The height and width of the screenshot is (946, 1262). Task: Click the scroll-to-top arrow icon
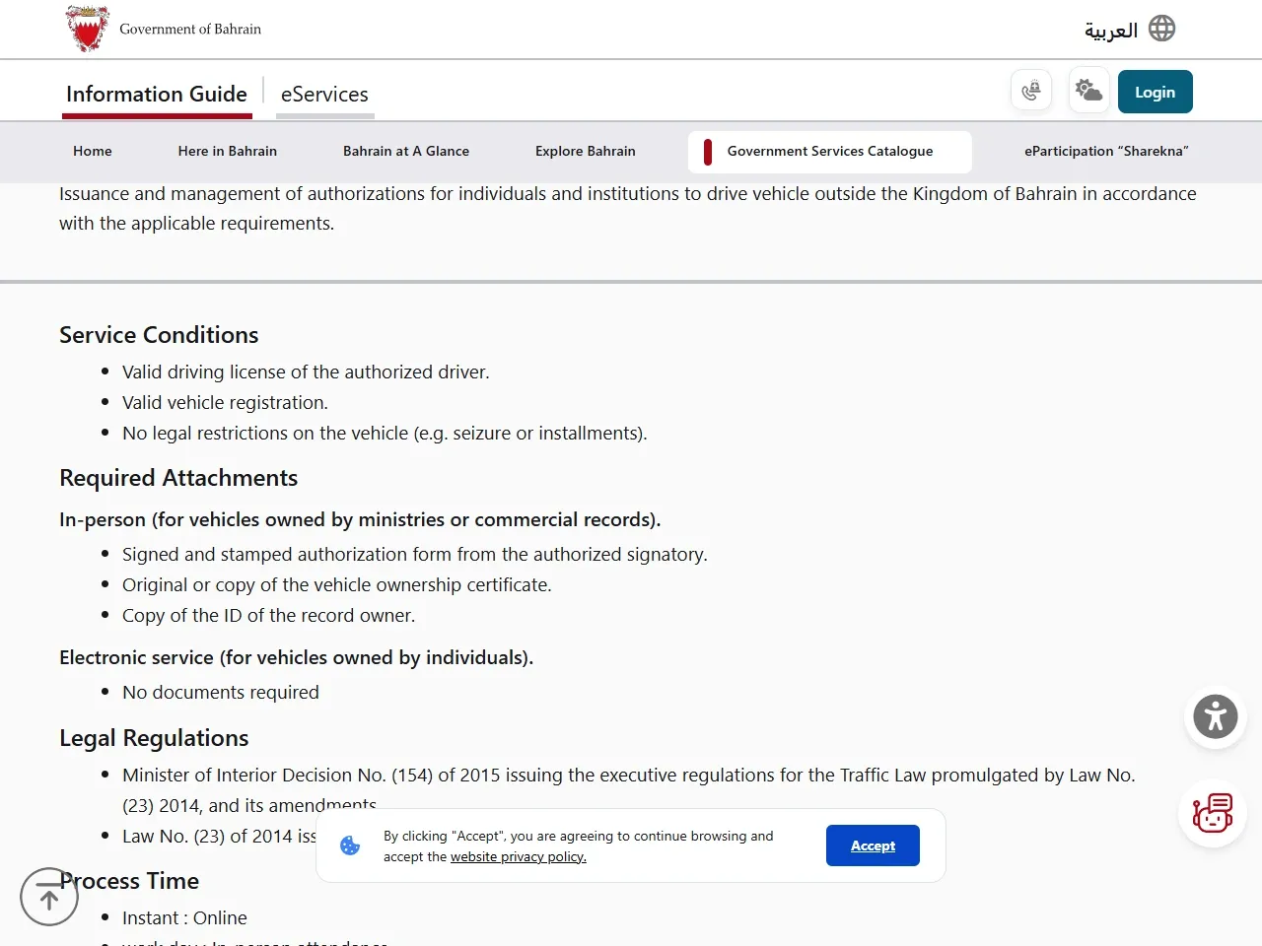click(49, 897)
